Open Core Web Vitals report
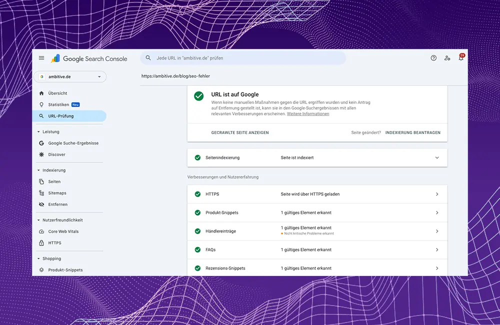 tap(63, 231)
